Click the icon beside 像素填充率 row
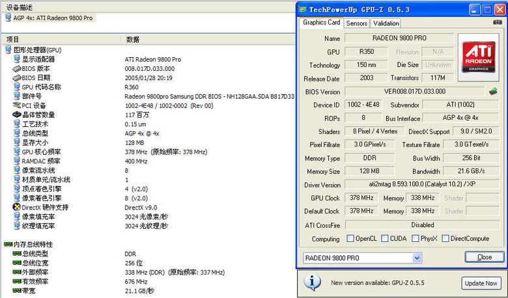508x298 pixels. [17, 217]
